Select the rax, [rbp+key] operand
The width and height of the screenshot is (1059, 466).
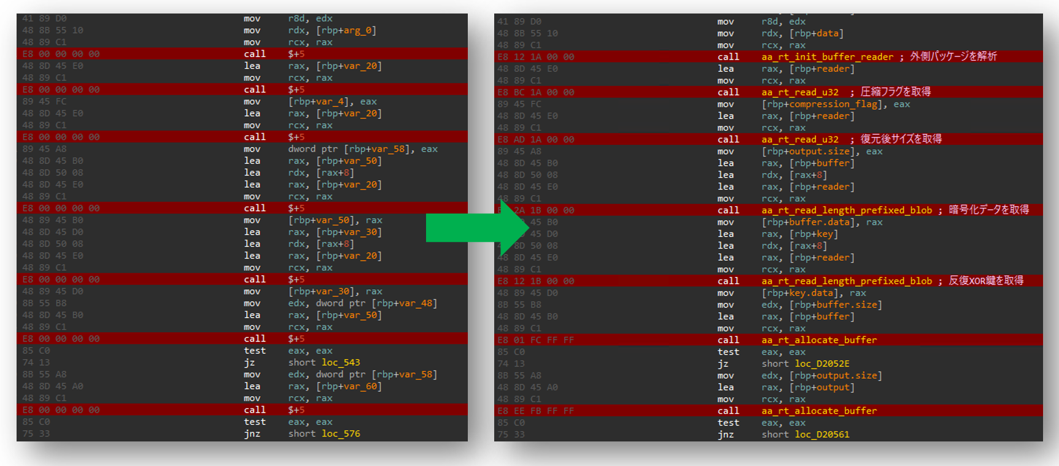pyautogui.click(x=800, y=234)
